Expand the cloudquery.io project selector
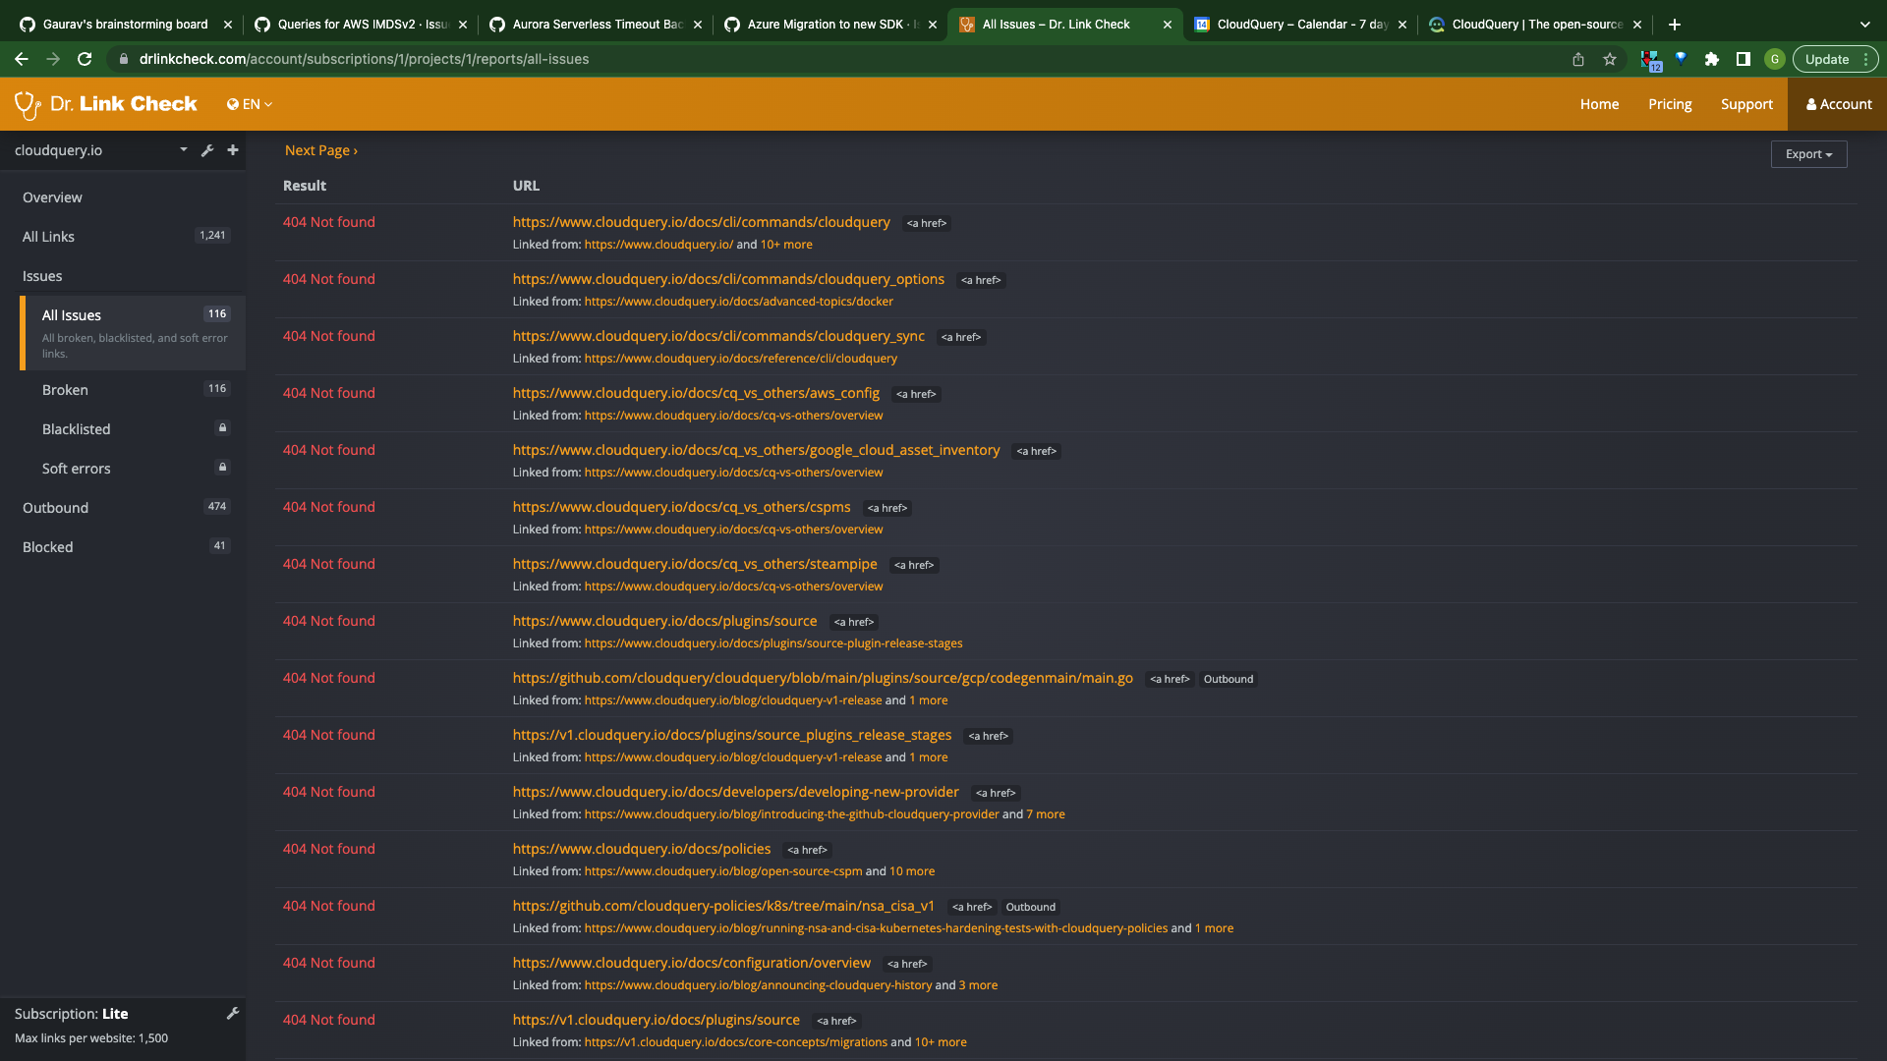This screenshot has height=1061, width=1887. [183, 150]
